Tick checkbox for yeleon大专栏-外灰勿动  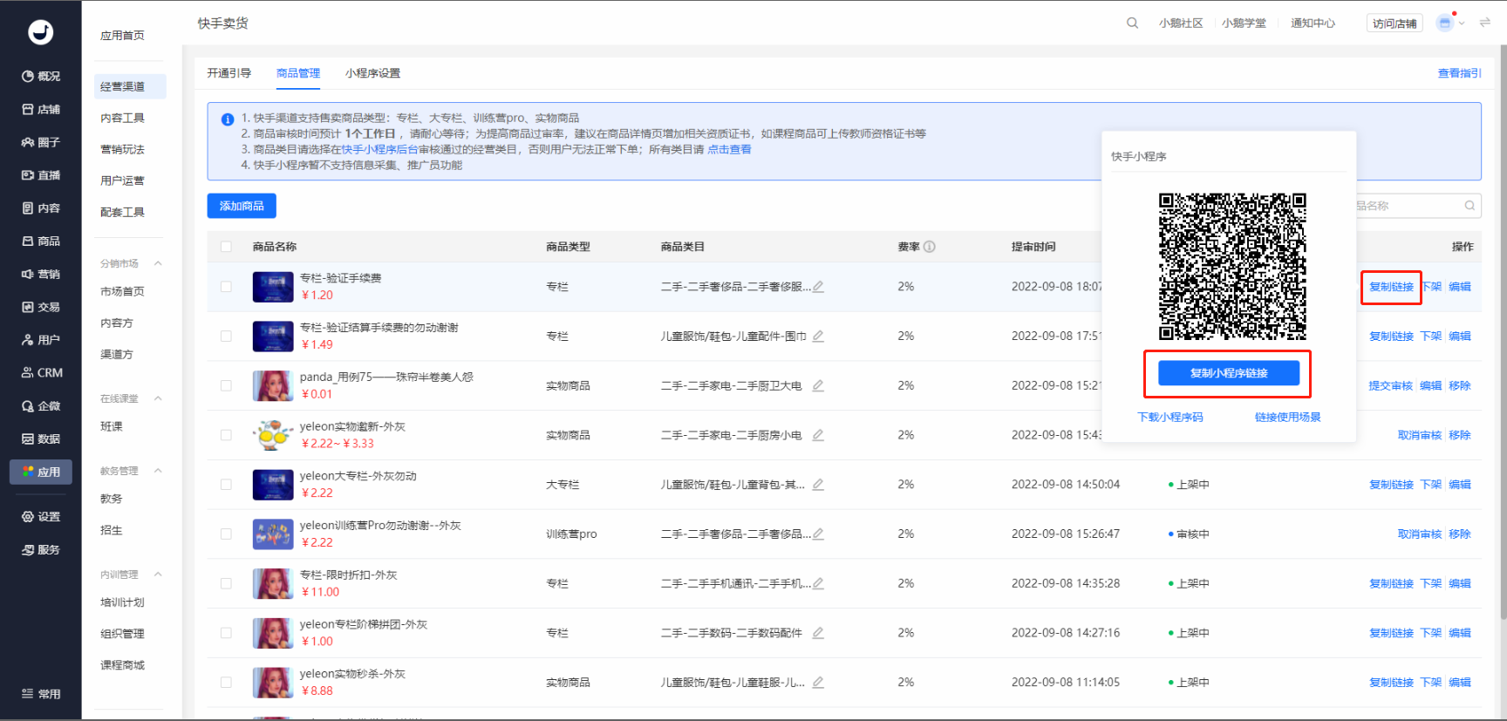227,485
